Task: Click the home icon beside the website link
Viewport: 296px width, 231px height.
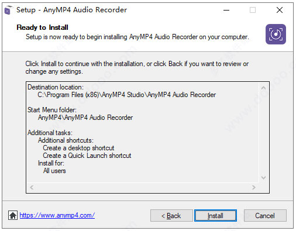Action: tap(13, 215)
